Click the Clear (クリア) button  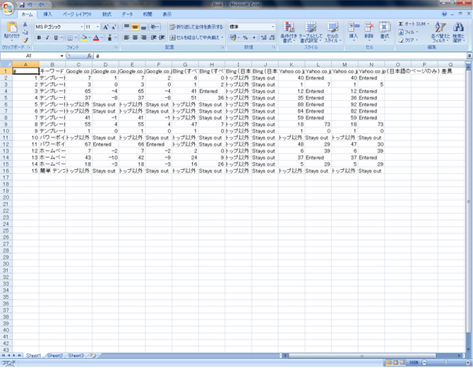coord(409,40)
